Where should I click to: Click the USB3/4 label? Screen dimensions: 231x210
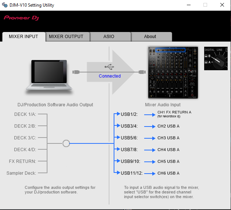pyautogui.click(x=129, y=126)
